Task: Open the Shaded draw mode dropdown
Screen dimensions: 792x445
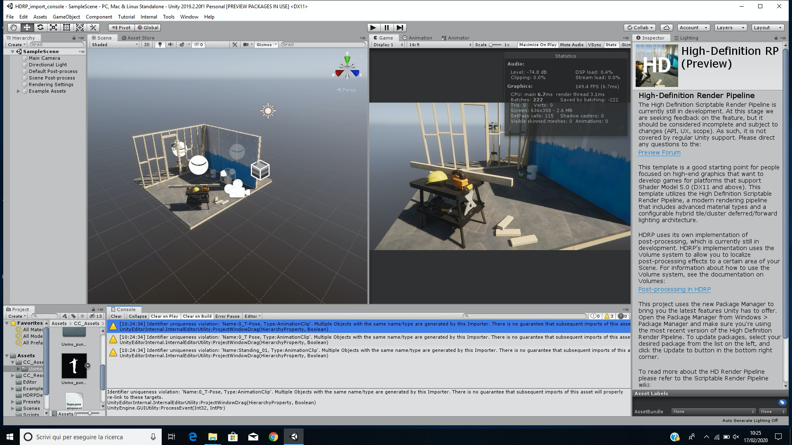Action: (115, 44)
